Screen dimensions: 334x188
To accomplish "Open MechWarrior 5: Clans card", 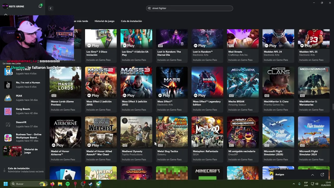I will (278, 90).
